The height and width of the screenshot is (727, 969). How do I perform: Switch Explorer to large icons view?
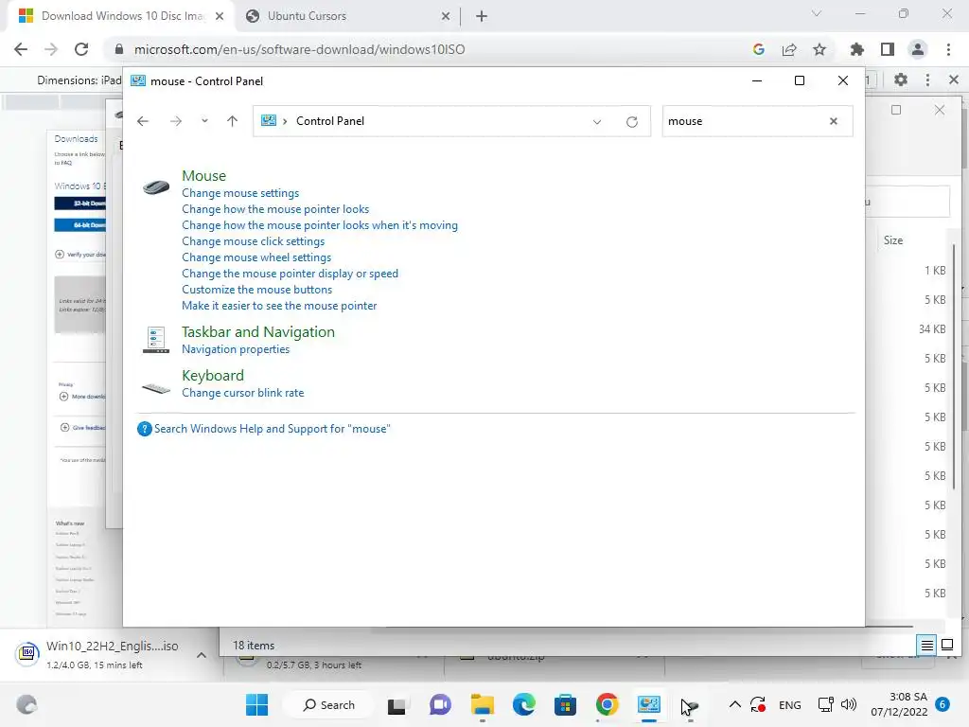[x=946, y=646]
